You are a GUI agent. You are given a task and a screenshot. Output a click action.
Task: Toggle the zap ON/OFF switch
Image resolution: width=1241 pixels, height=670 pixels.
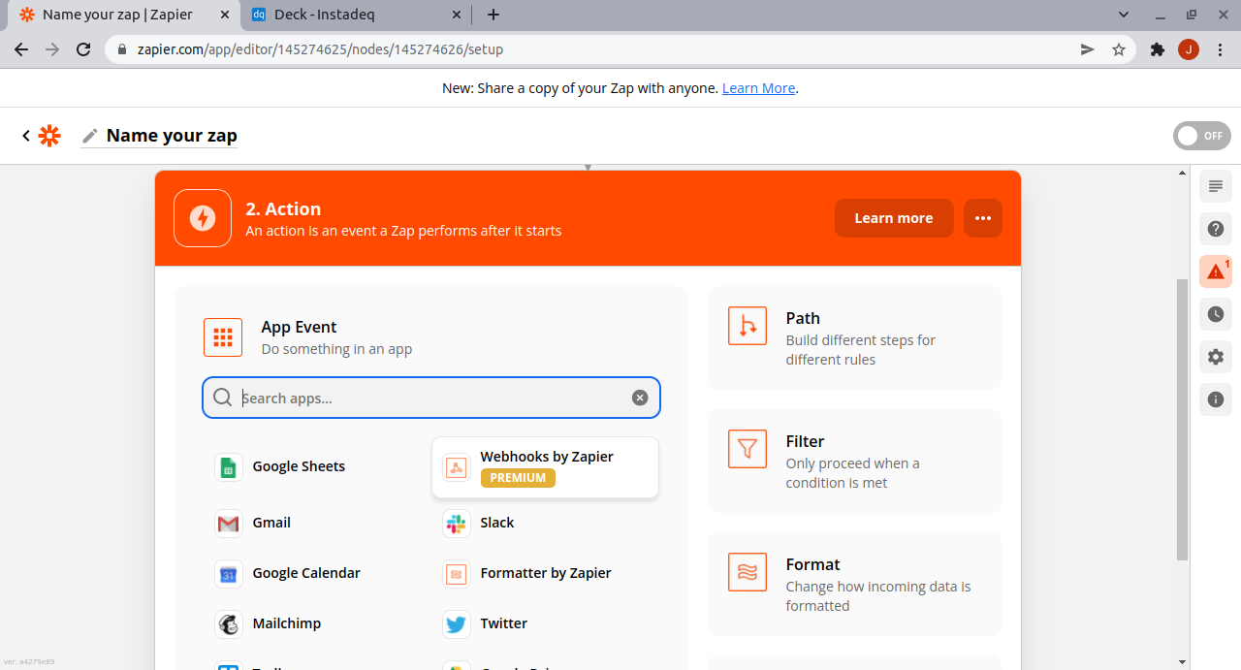coord(1202,136)
